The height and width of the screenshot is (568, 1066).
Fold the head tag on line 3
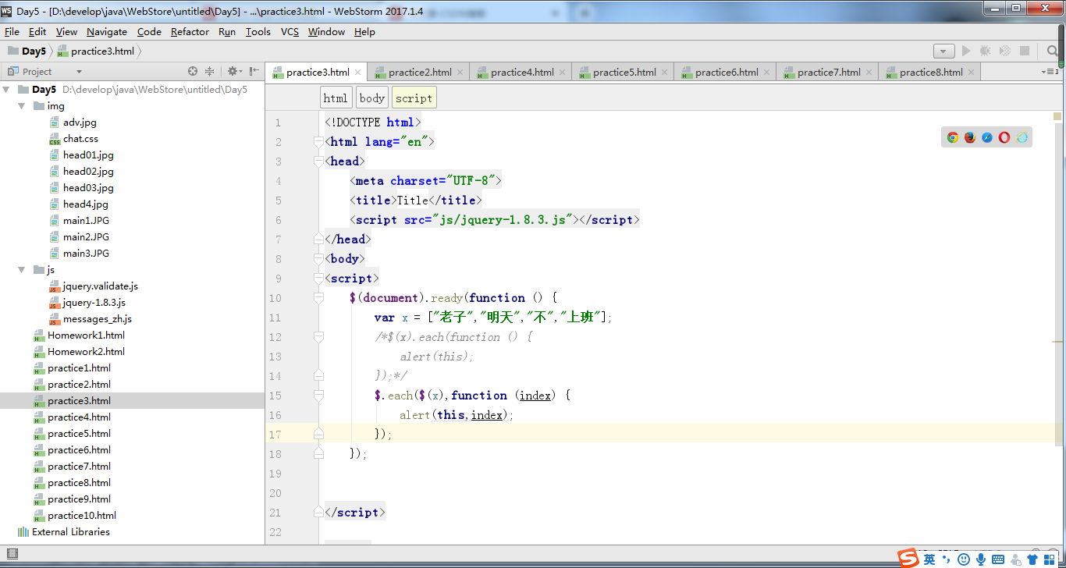click(318, 162)
